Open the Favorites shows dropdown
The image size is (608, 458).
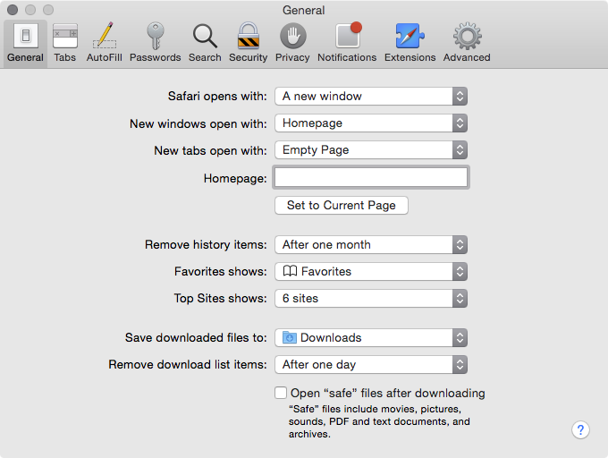[371, 271]
